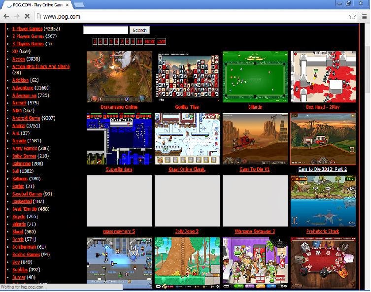Open the Bomberman category link

24,247
